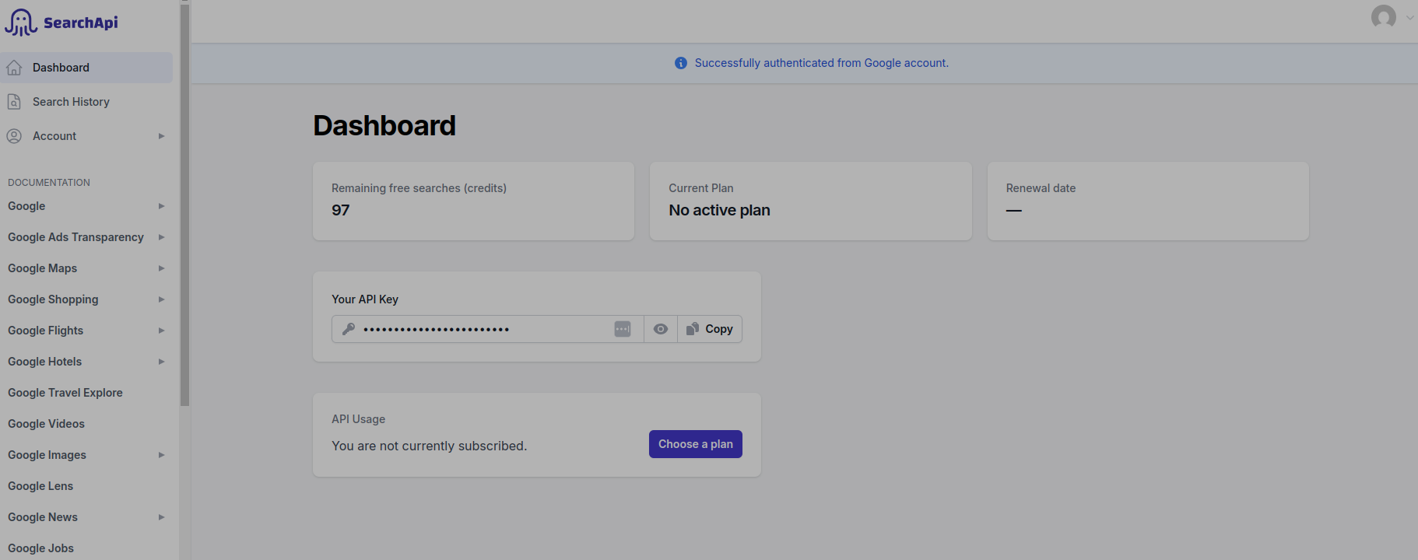1418x560 pixels.
Task: Expand the Google documentation arrow
Action: tap(162, 206)
